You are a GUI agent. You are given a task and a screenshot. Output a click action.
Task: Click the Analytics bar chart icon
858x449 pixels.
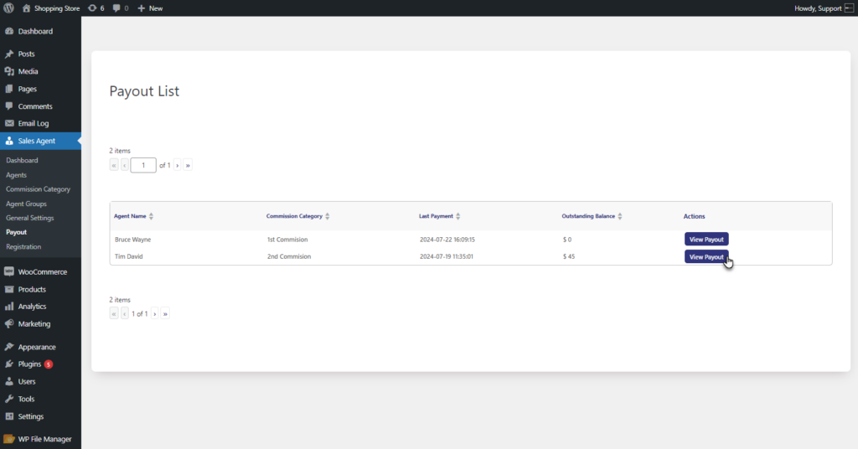pyautogui.click(x=9, y=307)
